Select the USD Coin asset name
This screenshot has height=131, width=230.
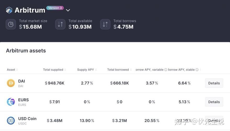coord(27,119)
